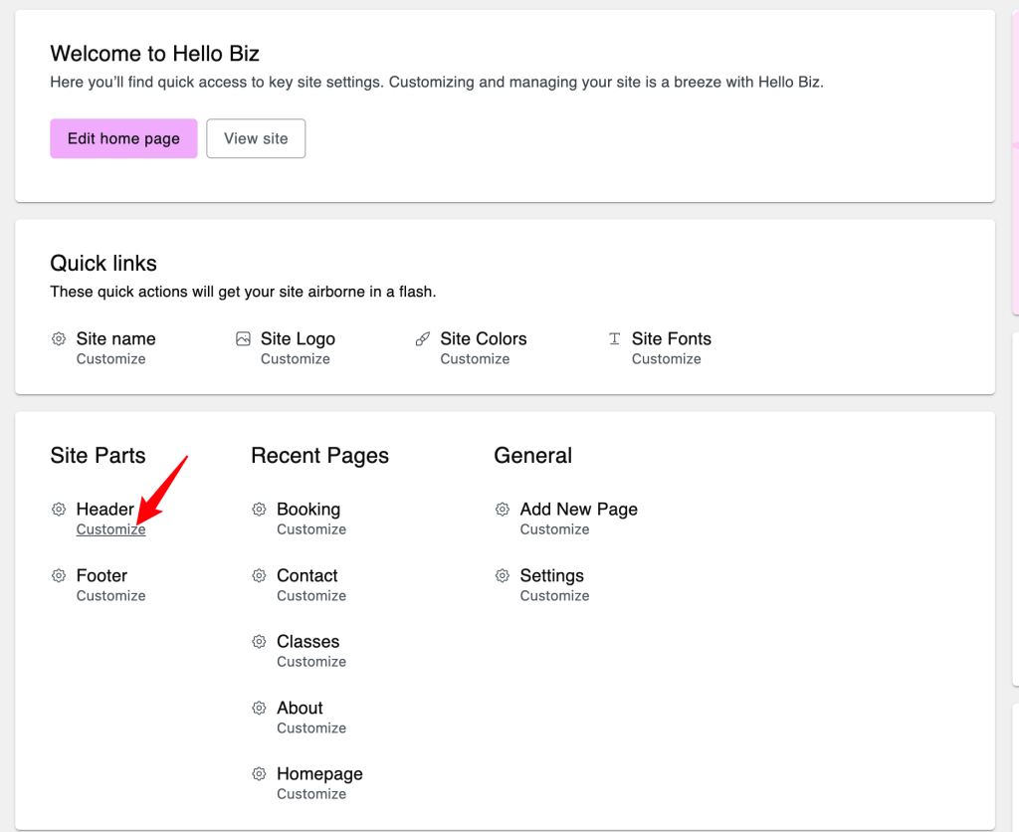
Task: Click the Recent Pages heading
Action: (319, 456)
